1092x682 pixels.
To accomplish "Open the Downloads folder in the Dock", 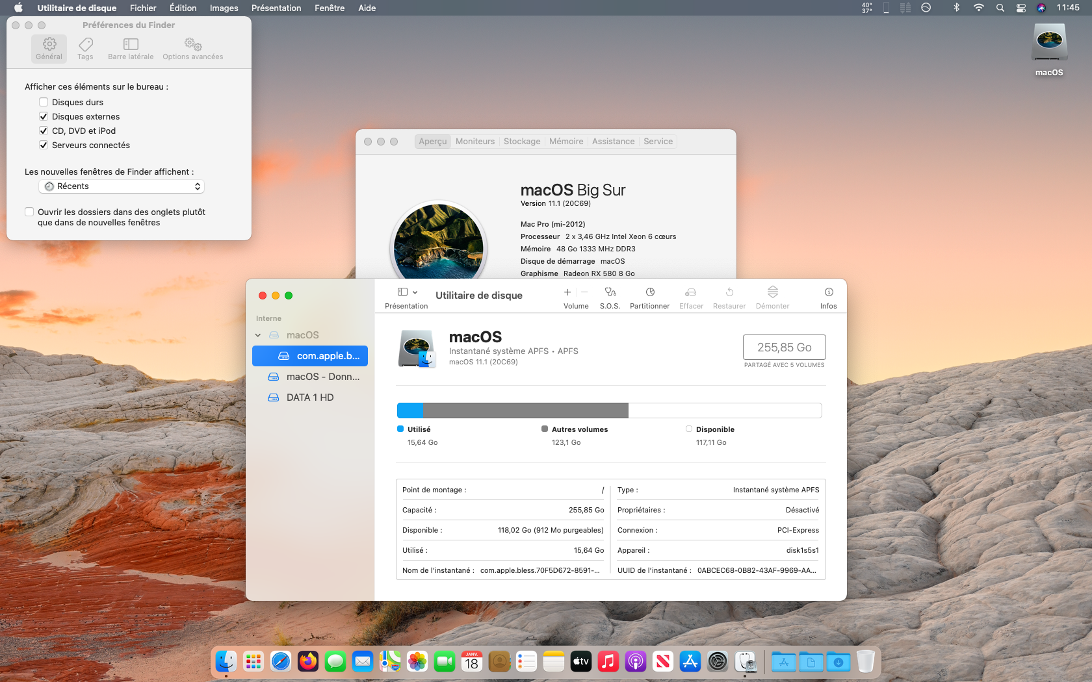I will (x=838, y=662).
